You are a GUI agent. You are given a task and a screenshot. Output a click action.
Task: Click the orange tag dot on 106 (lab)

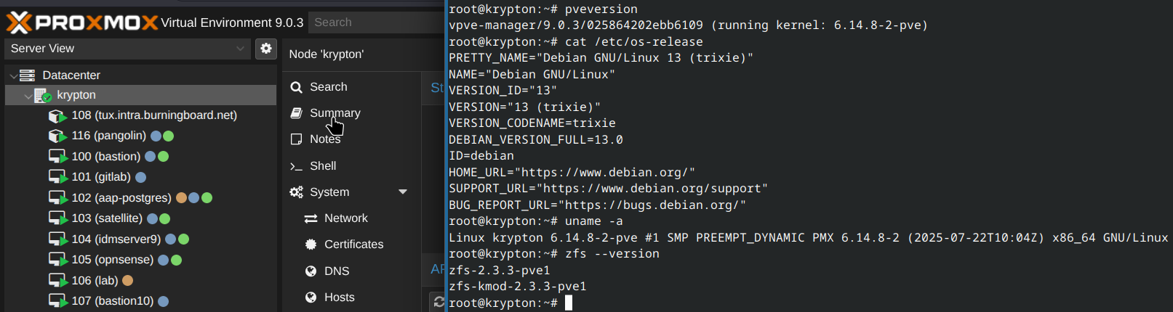[x=127, y=281]
